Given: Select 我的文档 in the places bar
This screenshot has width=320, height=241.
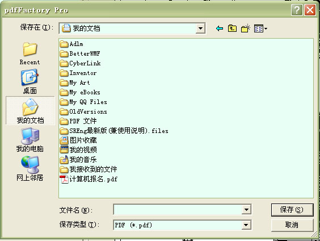Looking at the screenshot, I should pos(30,111).
